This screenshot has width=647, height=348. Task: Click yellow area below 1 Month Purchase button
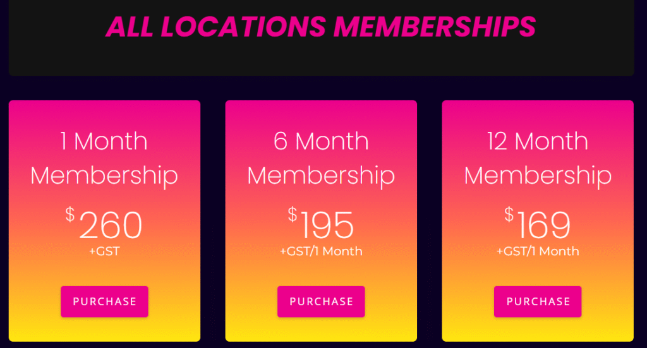point(104,330)
